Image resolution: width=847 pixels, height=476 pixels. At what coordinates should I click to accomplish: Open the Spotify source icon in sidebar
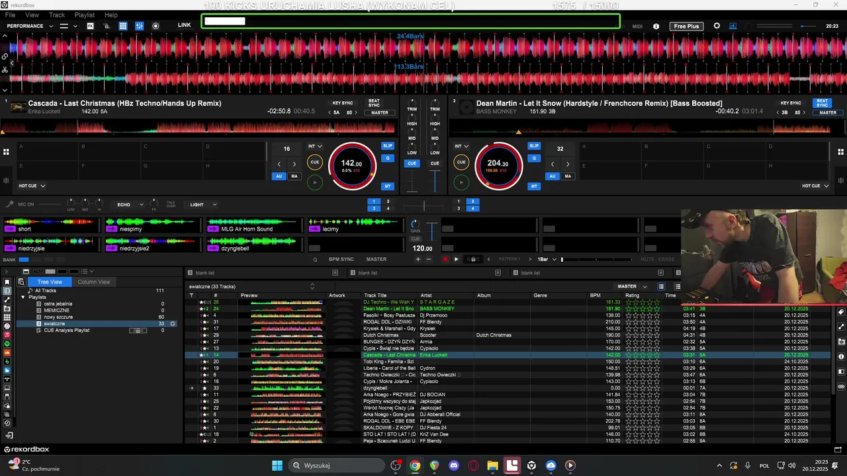point(7,344)
